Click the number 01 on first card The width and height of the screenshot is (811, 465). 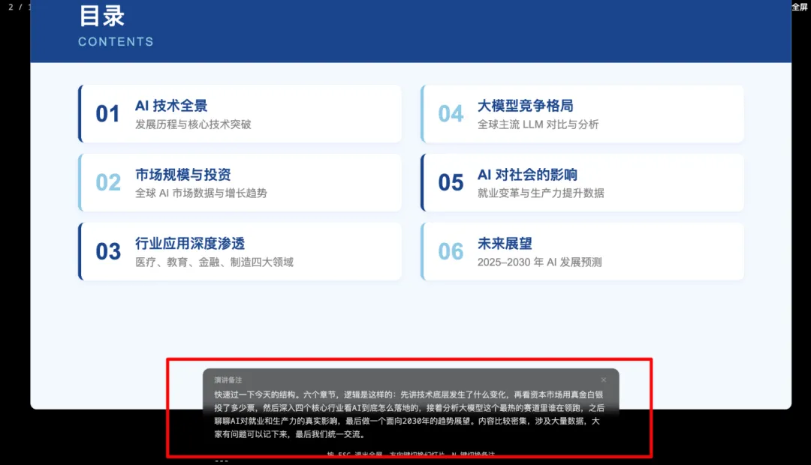[x=107, y=114]
